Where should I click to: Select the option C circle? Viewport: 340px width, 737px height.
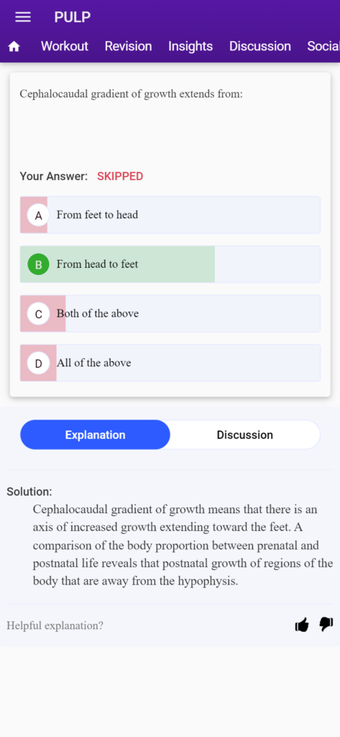[x=39, y=314]
